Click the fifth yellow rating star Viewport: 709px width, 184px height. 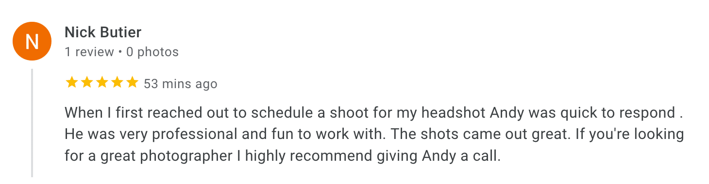[132, 83]
